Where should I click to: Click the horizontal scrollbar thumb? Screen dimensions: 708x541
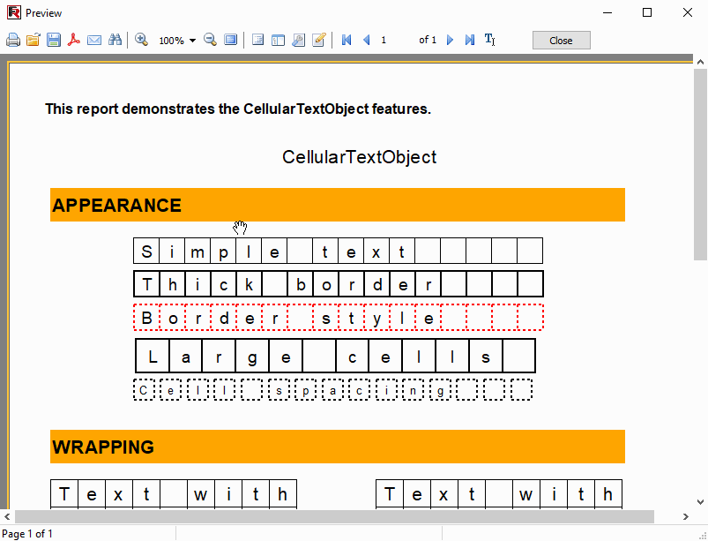tap(334, 516)
